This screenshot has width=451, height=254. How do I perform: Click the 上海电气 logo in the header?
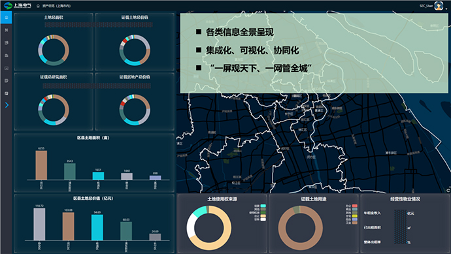pyautogui.click(x=17, y=5)
